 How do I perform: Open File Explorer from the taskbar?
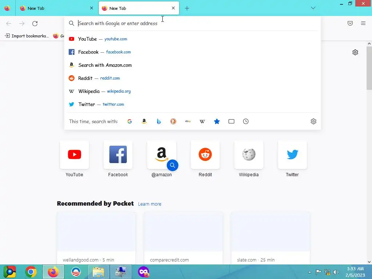(98, 272)
